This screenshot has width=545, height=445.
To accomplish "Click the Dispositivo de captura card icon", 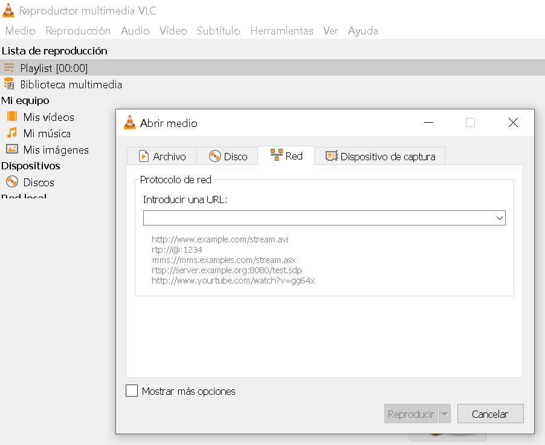I will click(332, 156).
